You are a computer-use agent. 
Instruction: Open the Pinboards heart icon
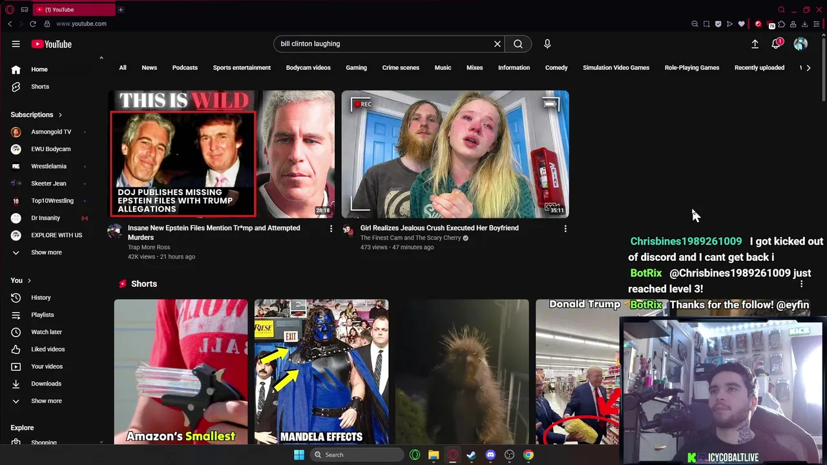point(741,24)
